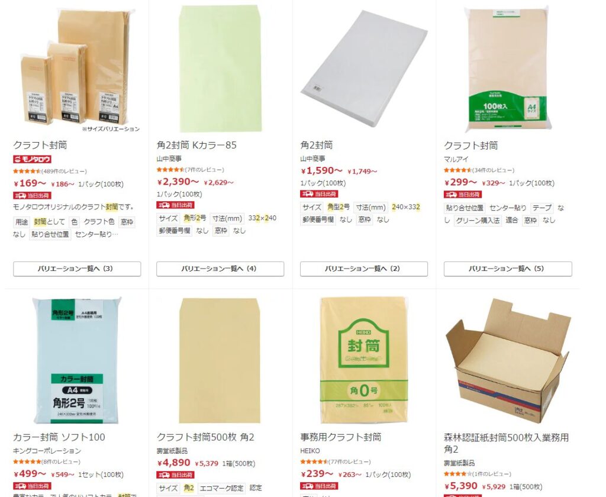Open バリエーション一覧へ (3) button
Screen dimensions: 606x497
tap(77, 269)
